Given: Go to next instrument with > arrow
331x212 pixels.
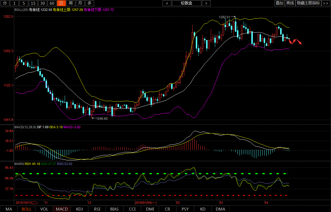Looking at the screenshot, I should click(206, 3).
